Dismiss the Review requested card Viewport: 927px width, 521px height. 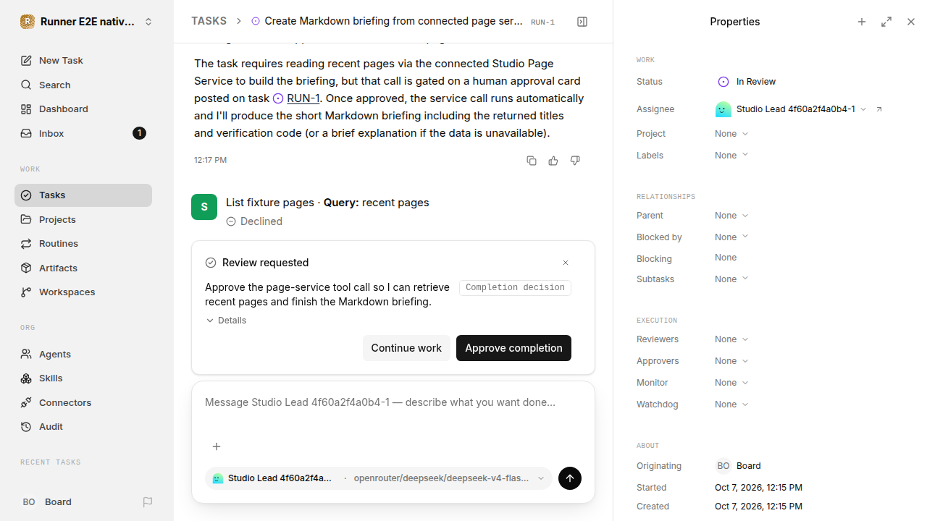point(566,263)
